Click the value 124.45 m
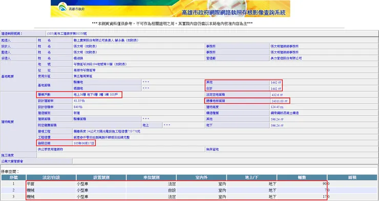The height and width of the screenshot is (201, 379). pos(277,107)
